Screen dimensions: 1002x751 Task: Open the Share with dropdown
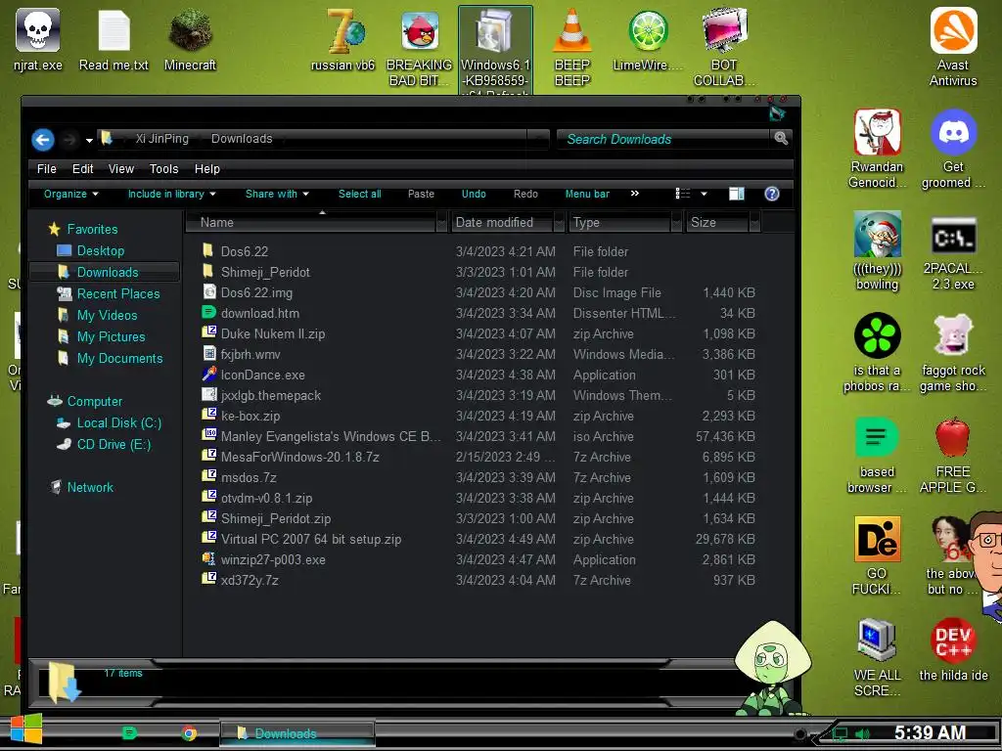click(x=277, y=194)
